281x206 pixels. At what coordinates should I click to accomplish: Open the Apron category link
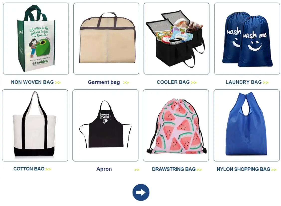104,169
